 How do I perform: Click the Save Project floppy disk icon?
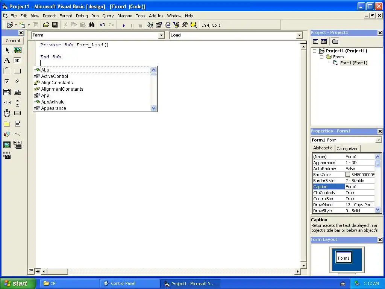[x=55, y=25]
